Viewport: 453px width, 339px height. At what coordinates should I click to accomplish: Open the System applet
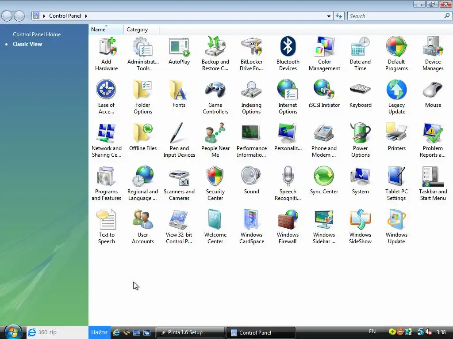(x=360, y=181)
